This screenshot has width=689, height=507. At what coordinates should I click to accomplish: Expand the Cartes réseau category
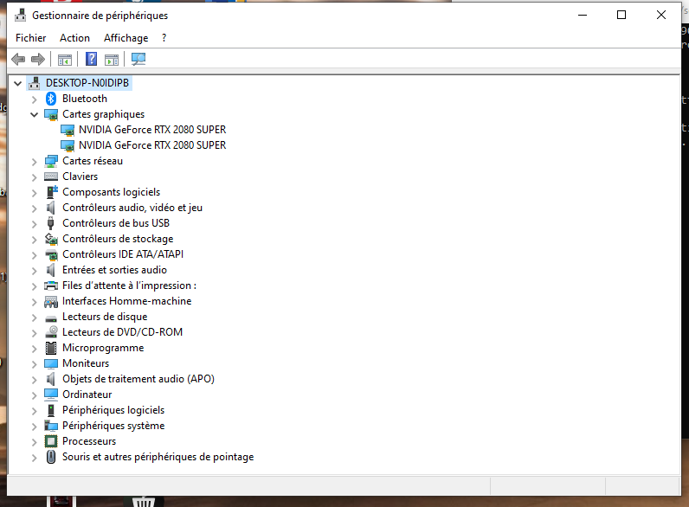pyautogui.click(x=35, y=162)
